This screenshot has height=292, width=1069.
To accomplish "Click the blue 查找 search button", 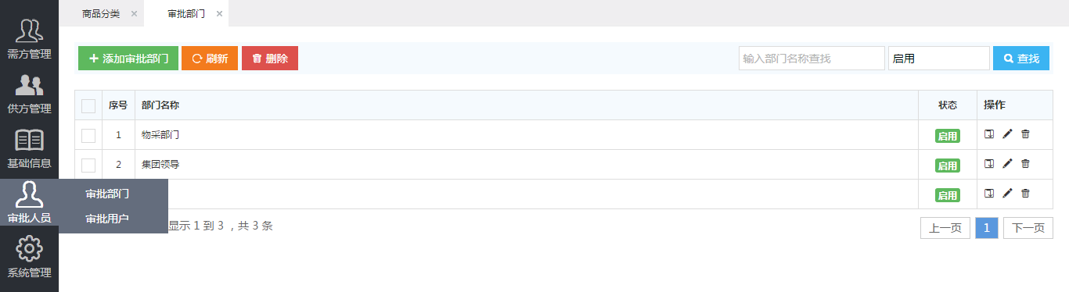I will click(x=1021, y=59).
